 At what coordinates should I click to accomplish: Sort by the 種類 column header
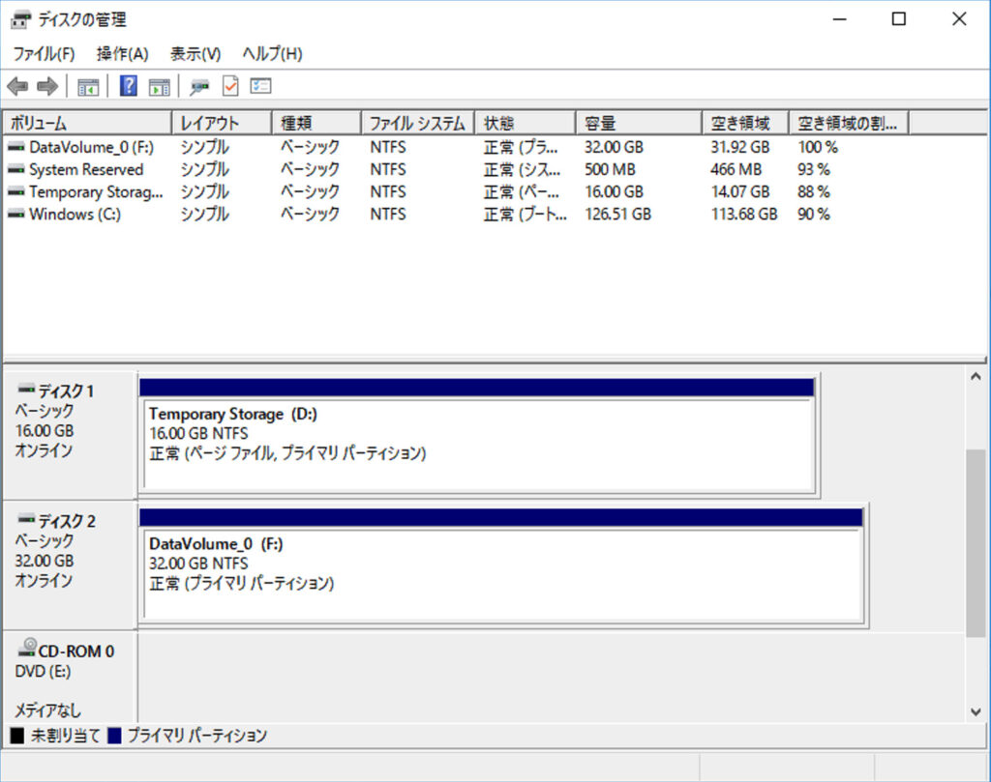tap(316, 123)
